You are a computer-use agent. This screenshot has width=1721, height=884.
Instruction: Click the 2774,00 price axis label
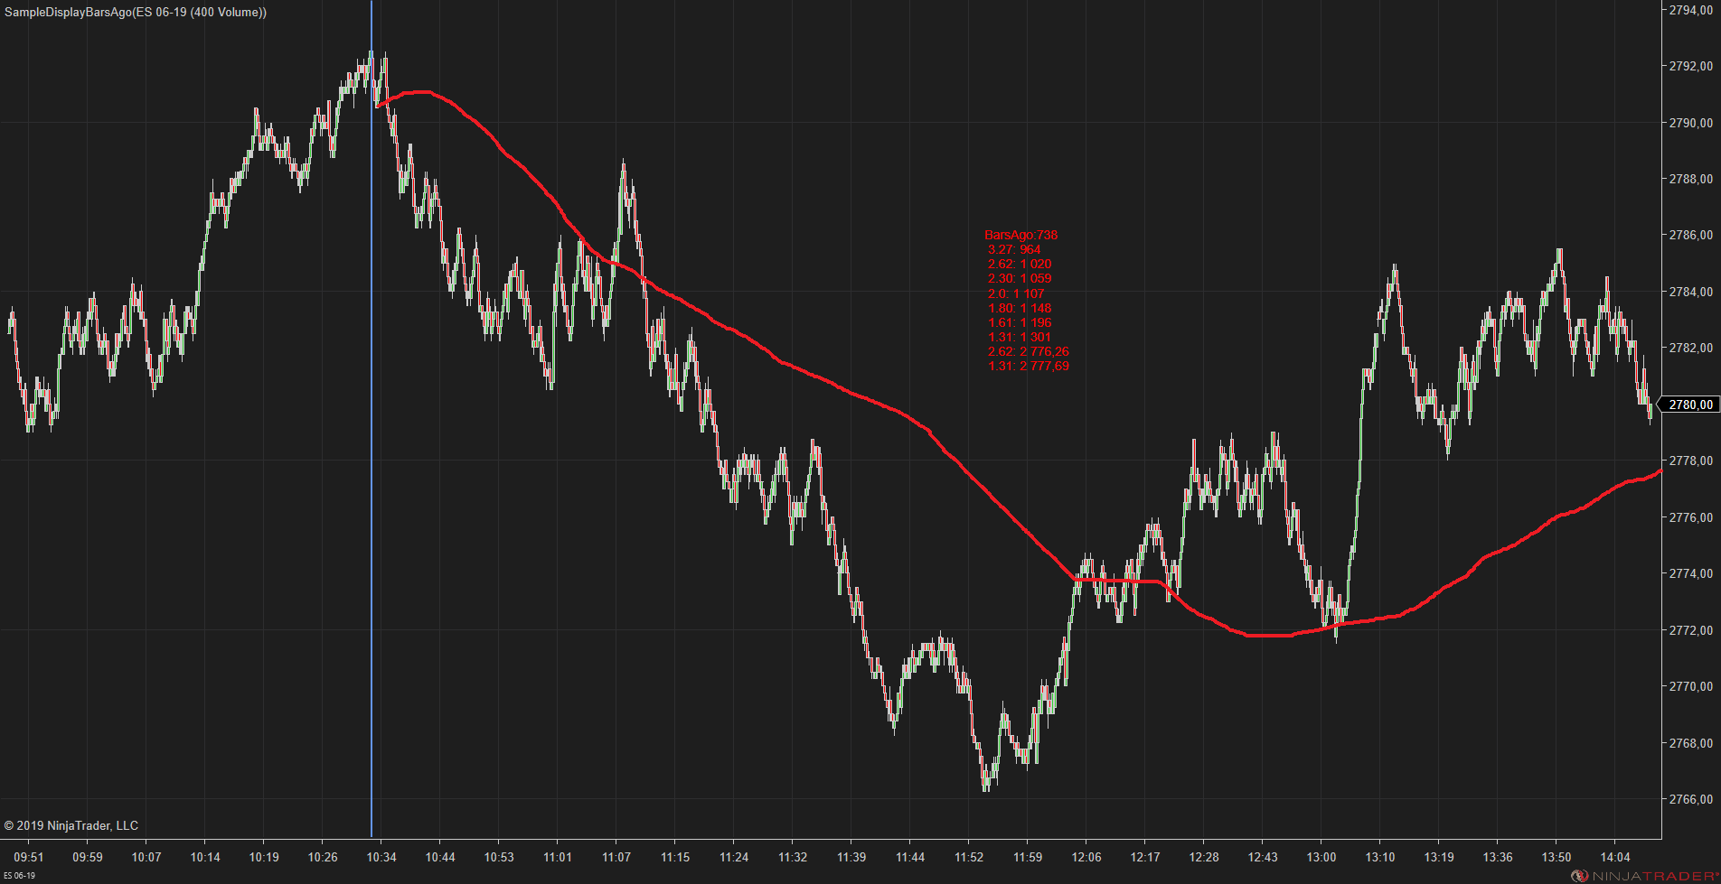pyautogui.click(x=1690, y=573)
